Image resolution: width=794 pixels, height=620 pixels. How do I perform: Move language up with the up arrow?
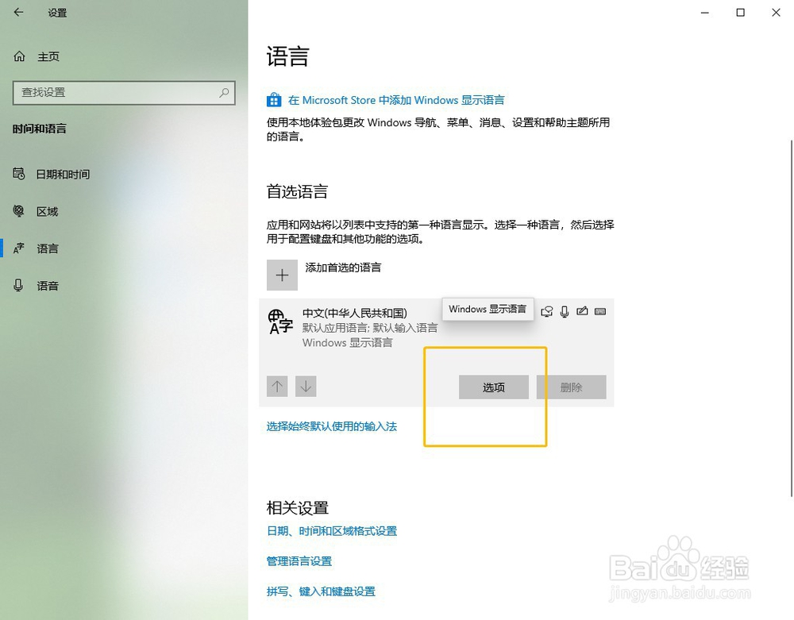277,387
